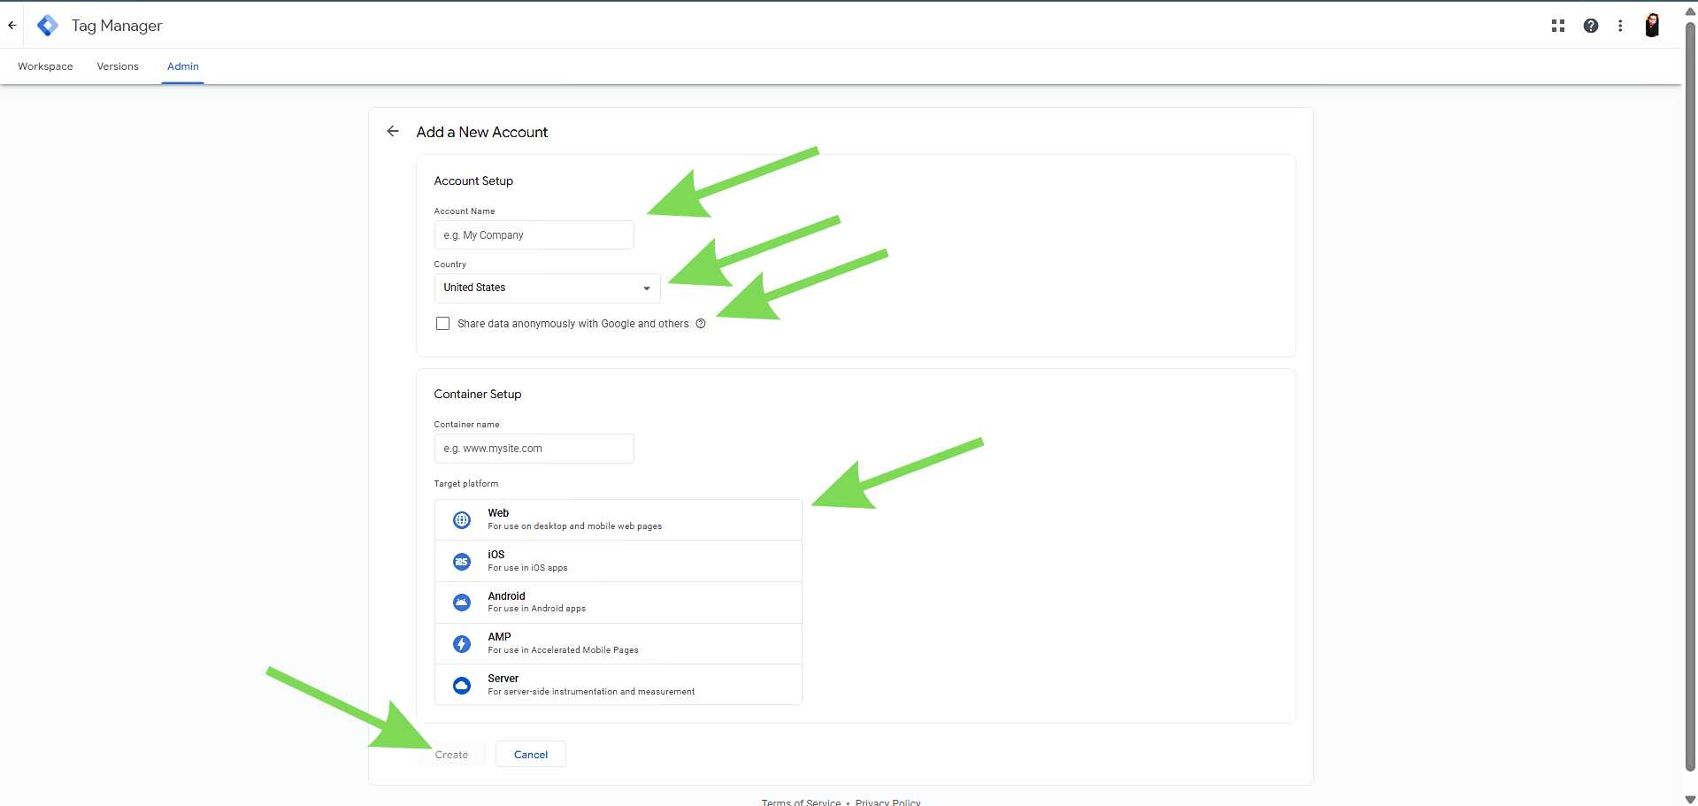This screenshot has width=1698, height=806.
Task: Click the Tag Manager logo icon
Action: click(x=48, y=26)
